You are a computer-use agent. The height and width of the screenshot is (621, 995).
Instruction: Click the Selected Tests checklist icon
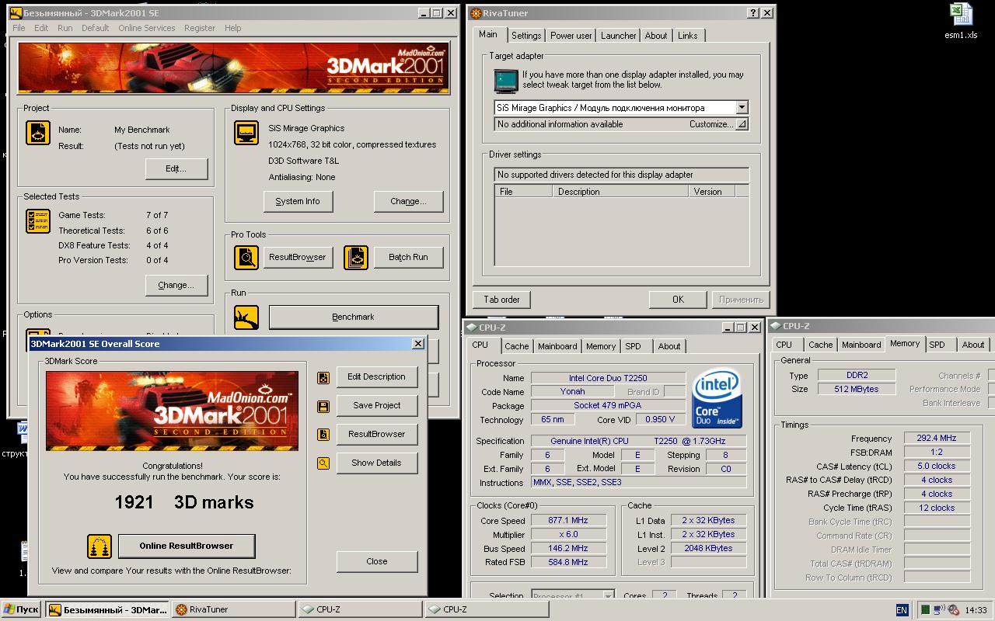tap(38, 221)
